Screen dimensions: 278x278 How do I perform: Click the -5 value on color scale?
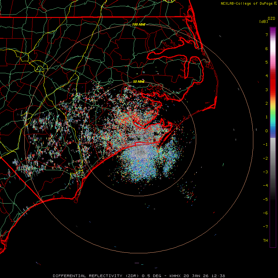tap(265, 200)
